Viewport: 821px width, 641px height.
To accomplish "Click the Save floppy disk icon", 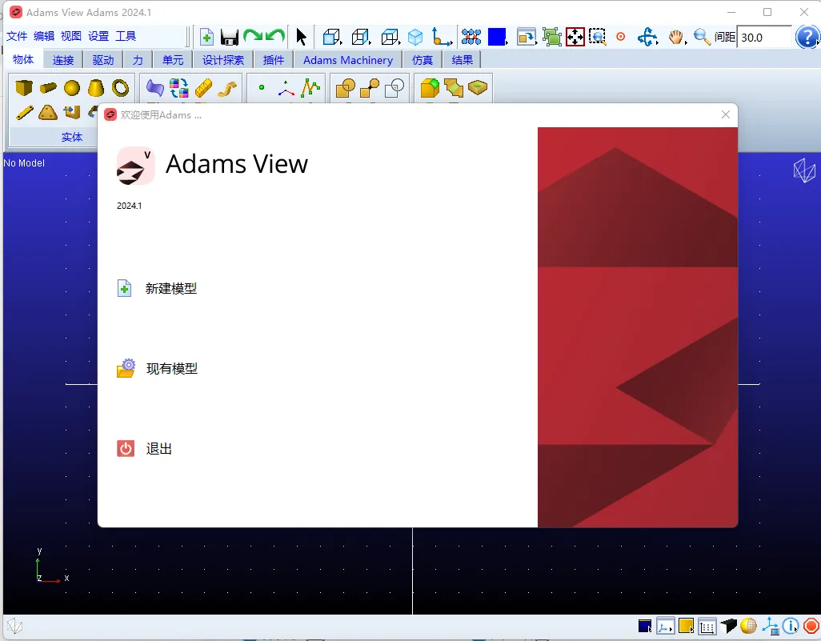I will click(230, 37).
